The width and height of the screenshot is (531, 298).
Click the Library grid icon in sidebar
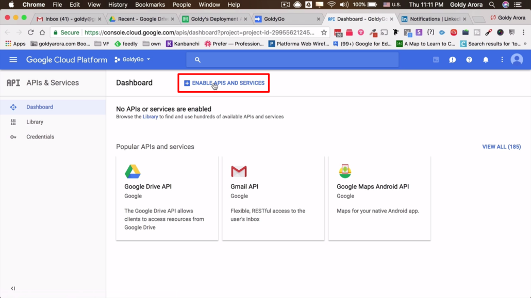click(13, 122)
